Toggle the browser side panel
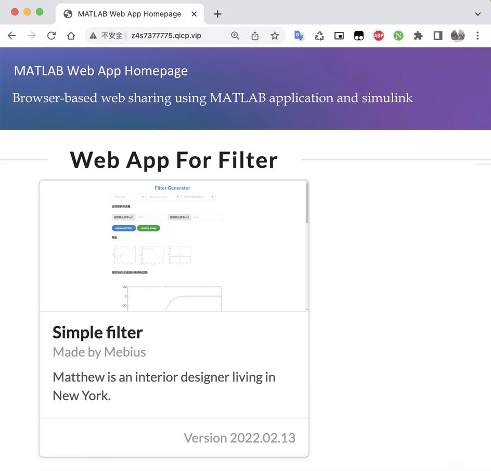 438,35
